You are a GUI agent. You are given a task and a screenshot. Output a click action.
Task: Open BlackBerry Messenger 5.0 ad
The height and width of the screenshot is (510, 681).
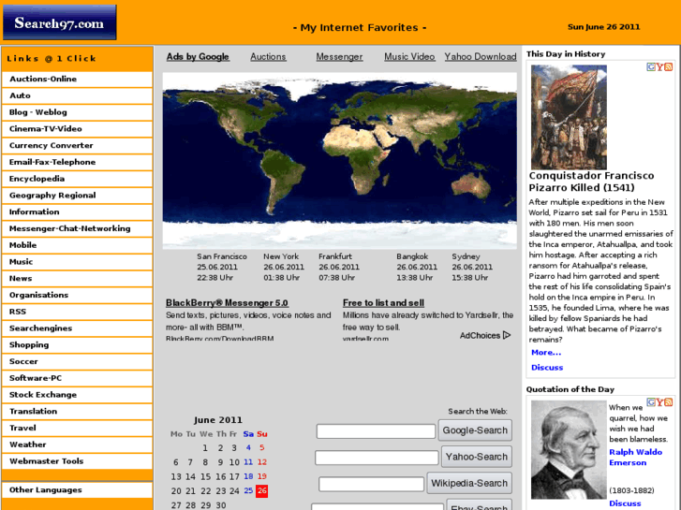pos(227,303)
